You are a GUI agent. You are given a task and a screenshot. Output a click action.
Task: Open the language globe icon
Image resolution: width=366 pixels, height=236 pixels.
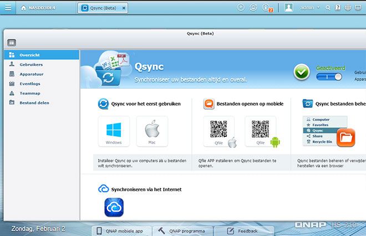[x=348, y=8]
